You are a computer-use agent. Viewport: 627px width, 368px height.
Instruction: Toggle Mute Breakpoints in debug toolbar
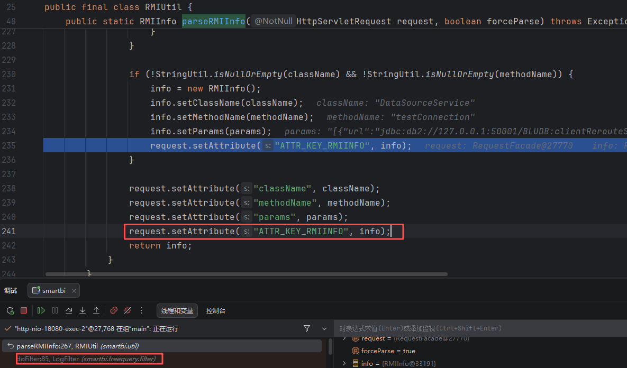[128, 311]
